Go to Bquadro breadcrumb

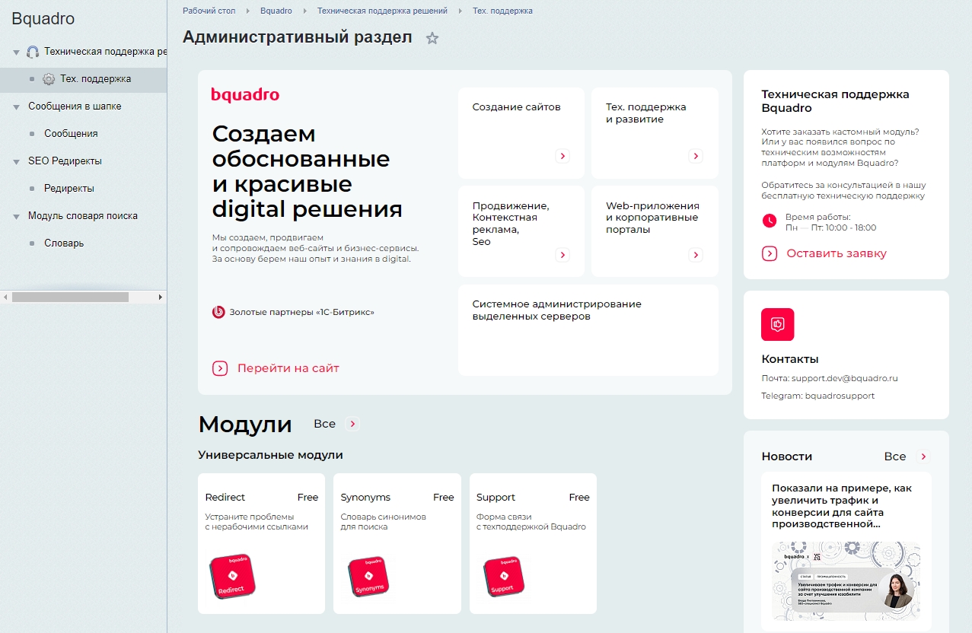(x=276, y=11)
